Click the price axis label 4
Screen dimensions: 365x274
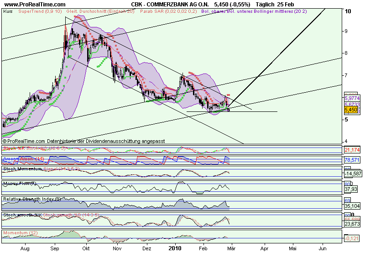pyautogui.click(x=346, y=141)
